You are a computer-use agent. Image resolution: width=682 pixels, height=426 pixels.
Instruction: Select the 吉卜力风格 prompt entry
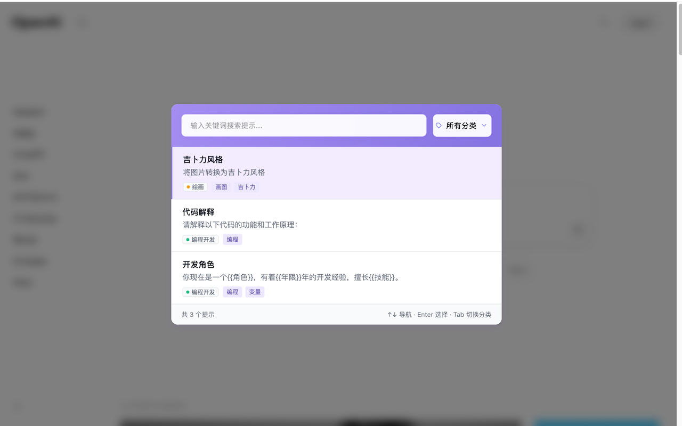(x=336, y=173)
